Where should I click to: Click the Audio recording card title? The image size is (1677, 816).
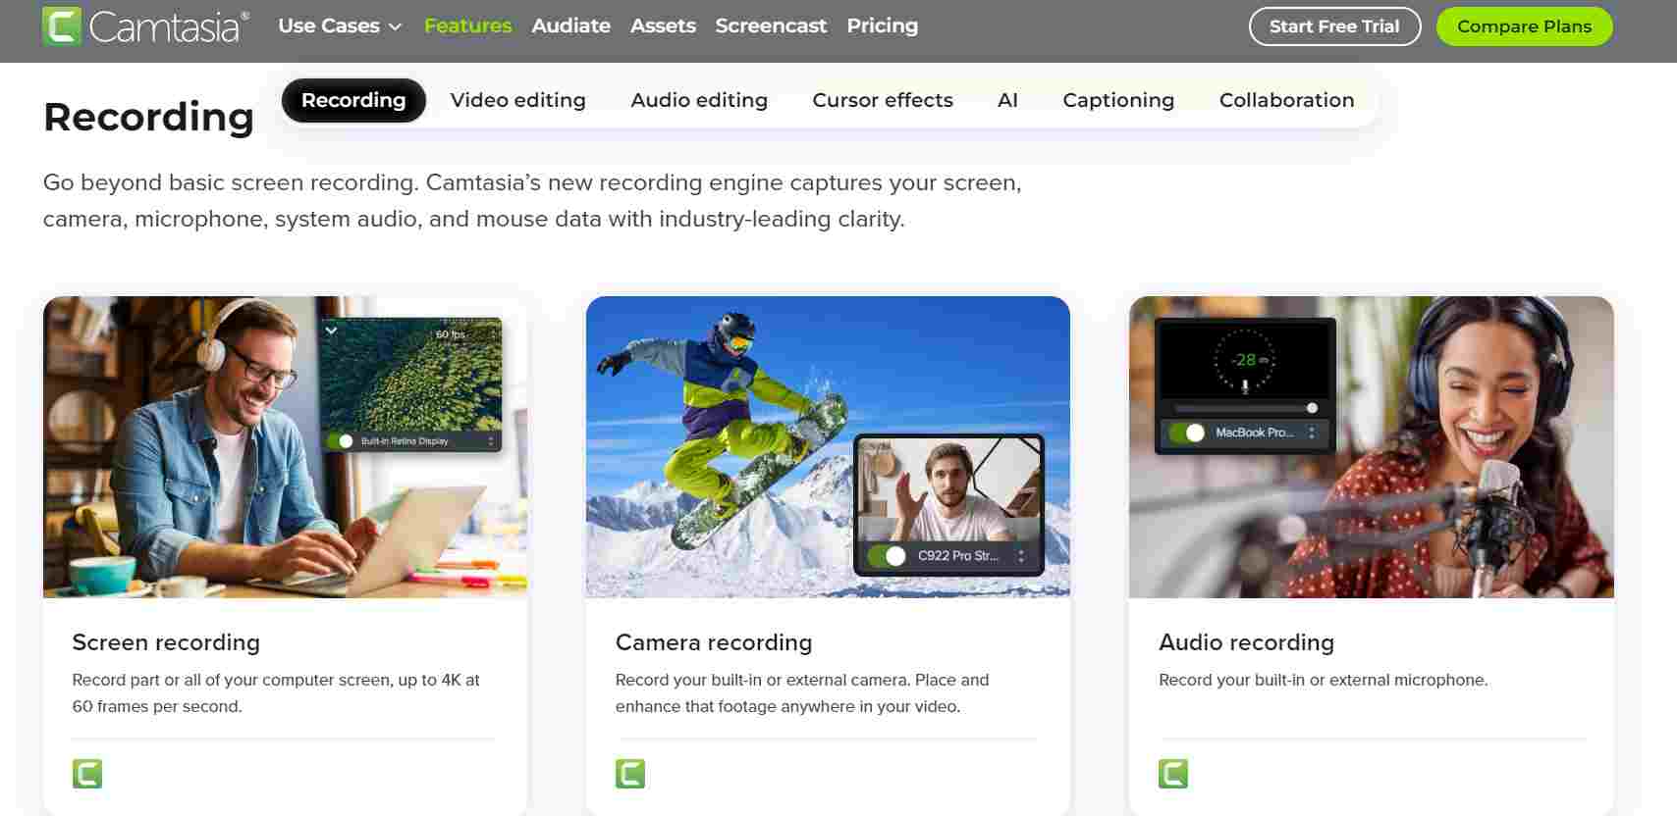click(1246, 642)
